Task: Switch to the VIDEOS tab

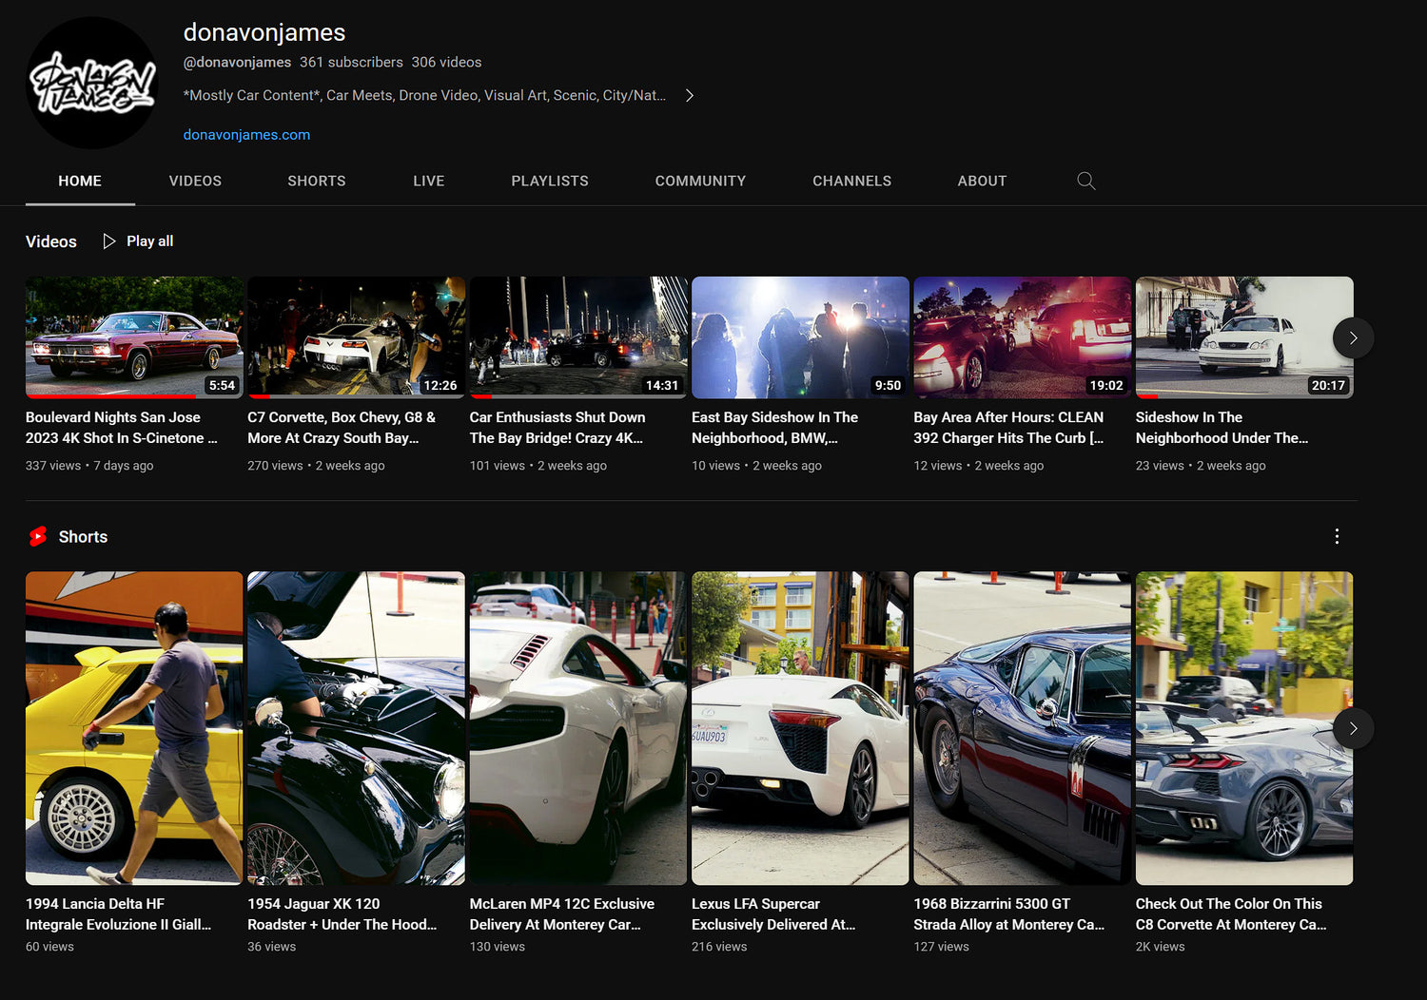Action: point(195,181)
